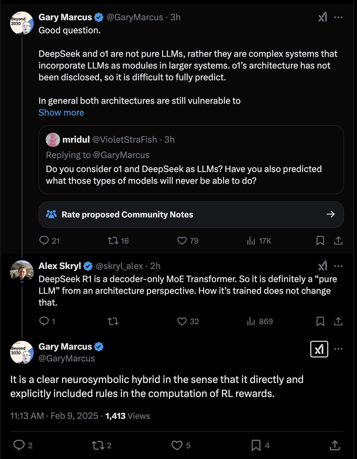
Task: Open Rate proposed Community Notes
Action: pos(191,215)
